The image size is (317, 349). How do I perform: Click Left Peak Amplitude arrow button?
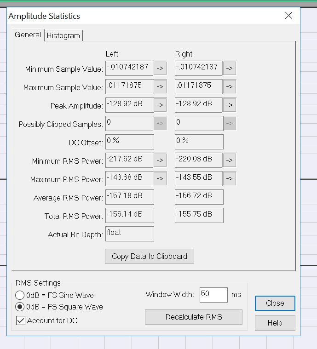tap(160, 105)
